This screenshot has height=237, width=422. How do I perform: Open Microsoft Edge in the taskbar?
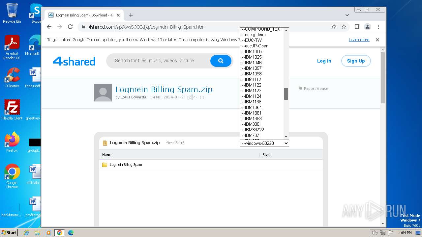[71, 233]
